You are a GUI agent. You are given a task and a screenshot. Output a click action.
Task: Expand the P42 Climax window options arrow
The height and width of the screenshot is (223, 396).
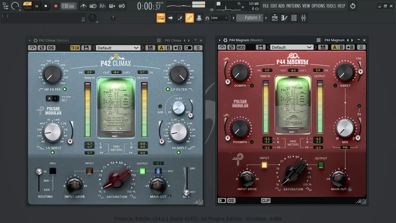tap(30, 40)
